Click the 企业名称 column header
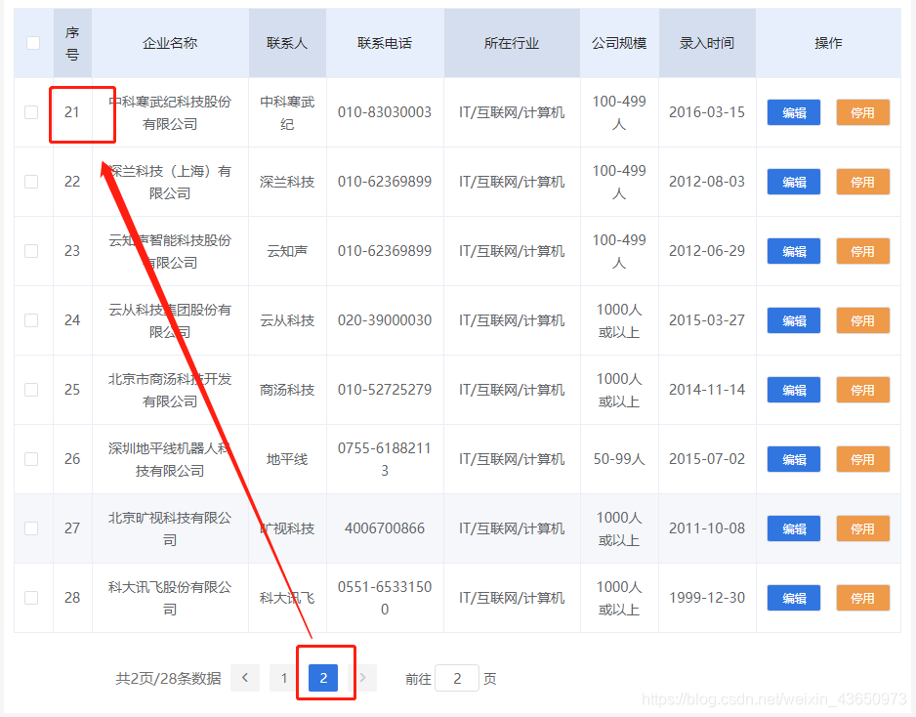The image size is (916, 717). pyautogui.click(x=170, y=43)
